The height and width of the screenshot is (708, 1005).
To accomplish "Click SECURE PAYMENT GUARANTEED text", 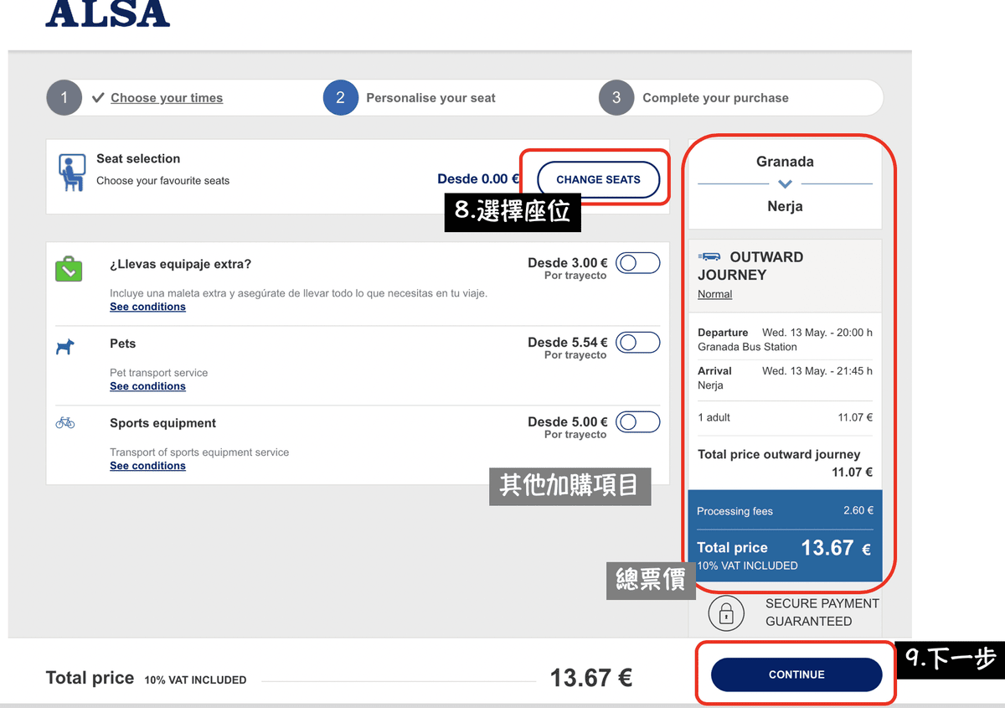I will (822, 612).
